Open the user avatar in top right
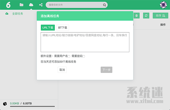This screenshot has width=170, height=110. click(x=163, y=5)
